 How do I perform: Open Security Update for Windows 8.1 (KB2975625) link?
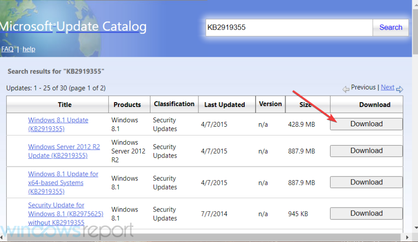pos(66,214)
